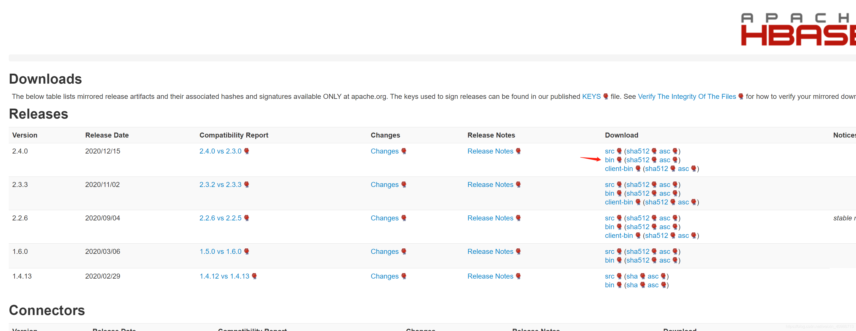Open asc signature of 1.4.13 bin package
Image resolution: width=856 pixels, height=331 pixels.
pos(653,285)
